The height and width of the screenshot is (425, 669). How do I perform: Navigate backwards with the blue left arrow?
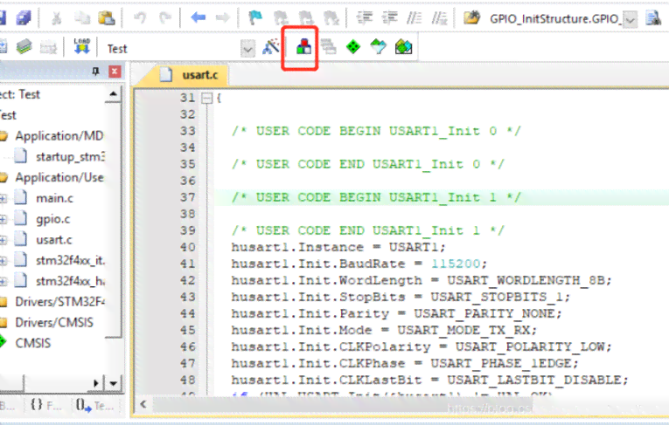click(198, 17)
